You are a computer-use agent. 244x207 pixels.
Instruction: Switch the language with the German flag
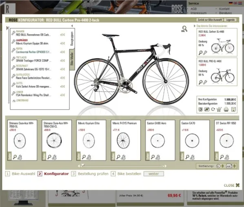[x=231, y=3]
